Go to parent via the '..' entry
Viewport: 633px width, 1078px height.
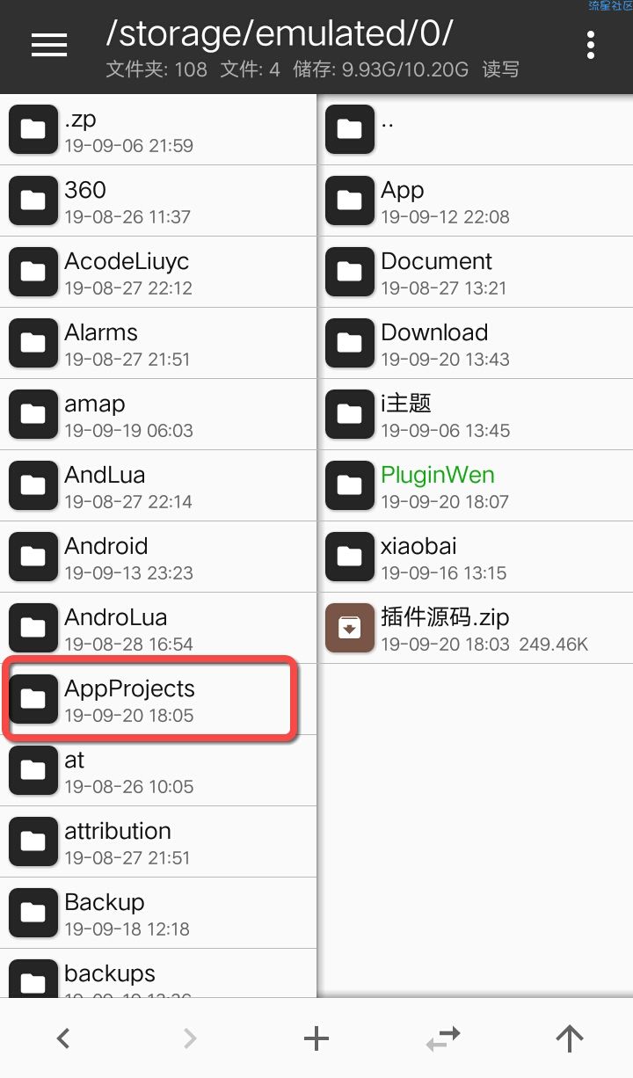(x=476, y=129)
